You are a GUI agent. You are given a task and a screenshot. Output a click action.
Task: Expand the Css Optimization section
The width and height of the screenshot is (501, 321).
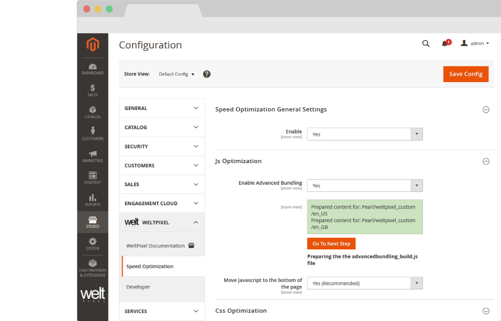(486, 311)
